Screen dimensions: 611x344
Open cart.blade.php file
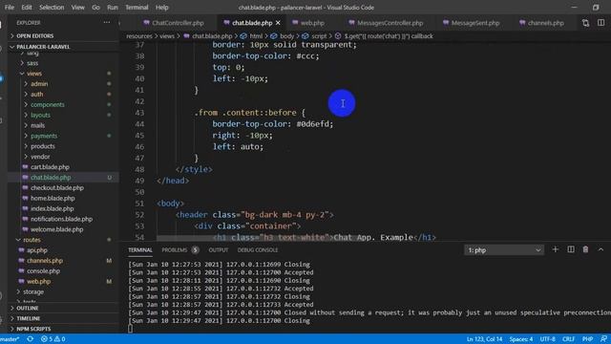click(x=50, y=167)
